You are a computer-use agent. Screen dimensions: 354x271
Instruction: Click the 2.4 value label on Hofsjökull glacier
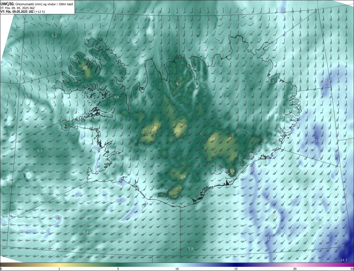pyautogui.click(x=177, y=131)
